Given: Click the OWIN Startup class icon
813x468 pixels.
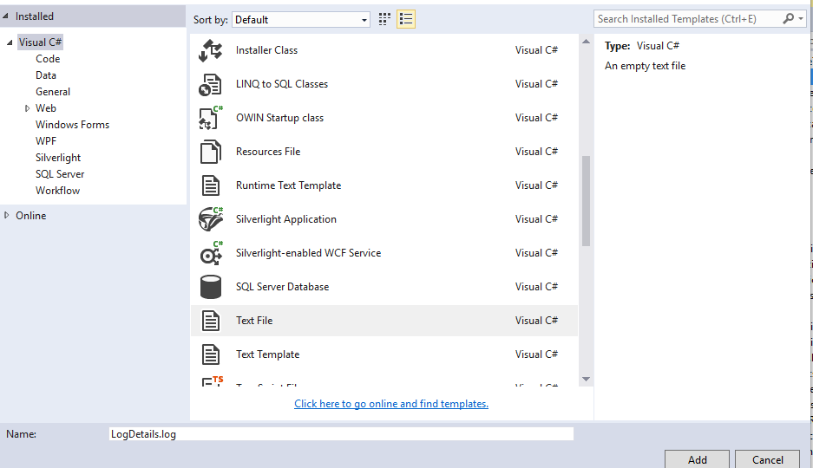Looking at the screenshot, I should (x=211, y=118).
